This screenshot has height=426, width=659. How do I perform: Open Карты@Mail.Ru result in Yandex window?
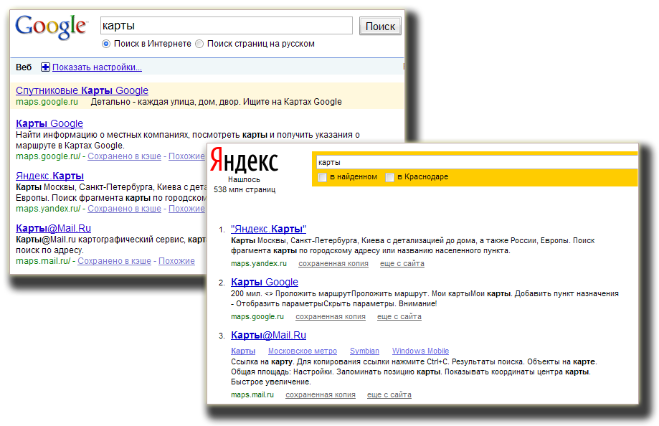click(269, 335)
